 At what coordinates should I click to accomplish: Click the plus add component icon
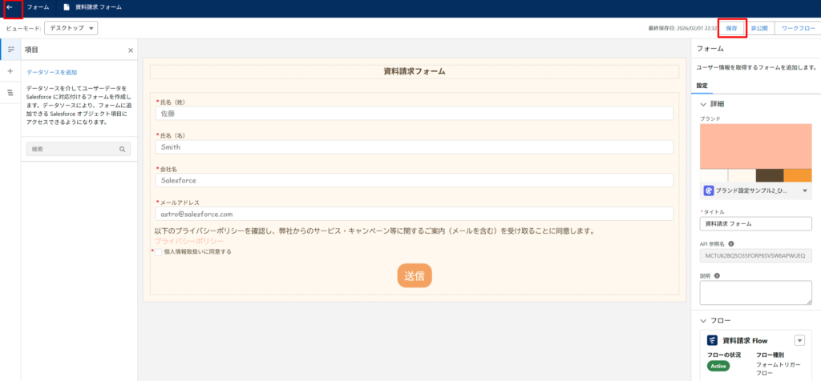(10, 71)
